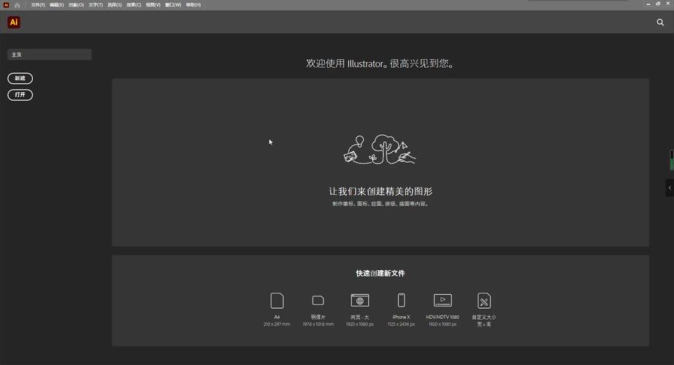This screenshot has width=674, height=365.
Task: Click the 快速创建新文件 heading
Action: 380,274
